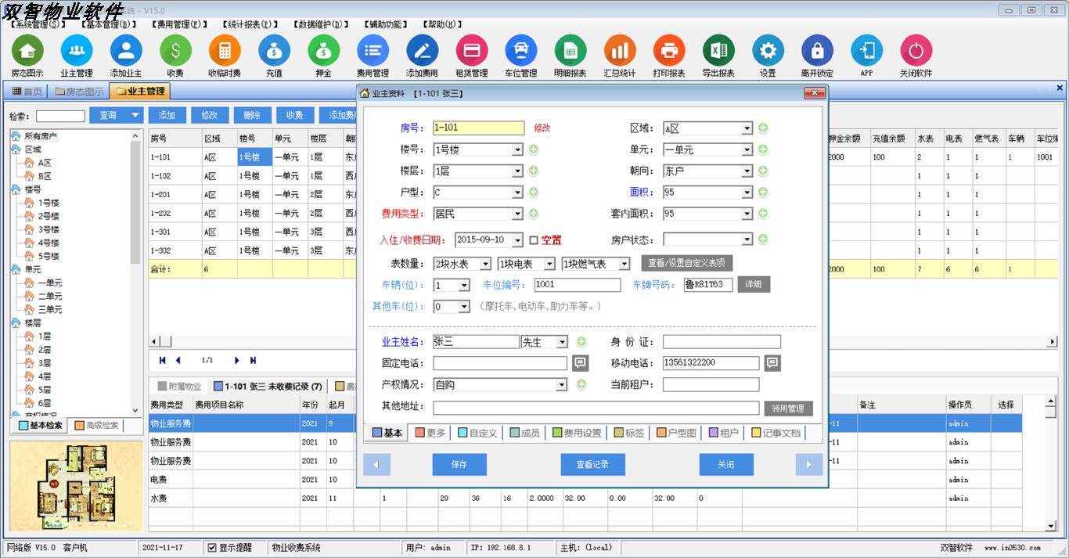
Task: Toggle the 空置 checkbox
Action: (x=534, y=240)
